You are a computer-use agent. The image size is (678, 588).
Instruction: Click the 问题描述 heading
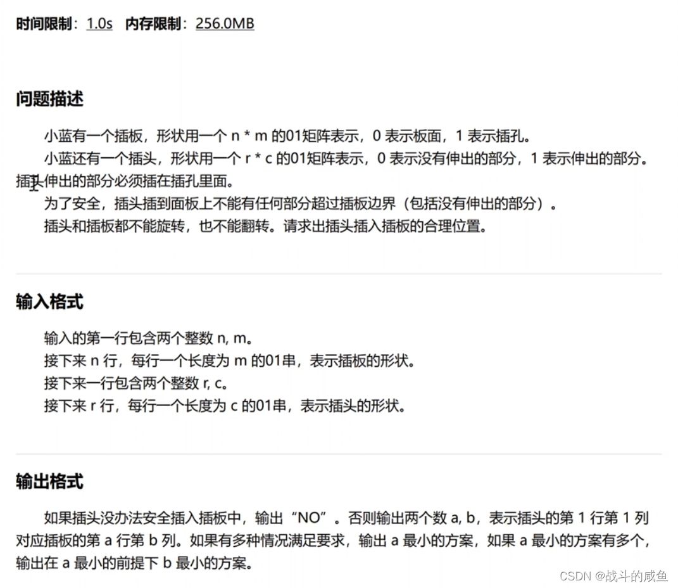[50, 99]
